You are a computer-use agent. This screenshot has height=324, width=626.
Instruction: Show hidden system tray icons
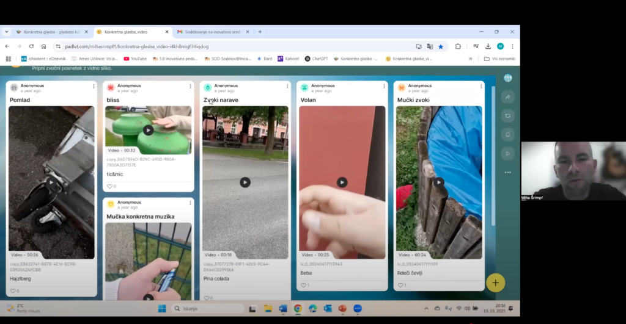tap(426, 309)
